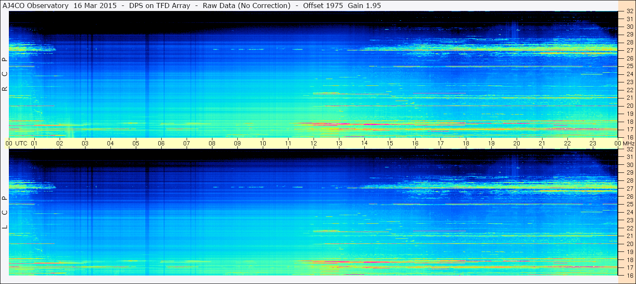Click the 06 UTC hour marker
The height and width of the screenshot is (284, 636).
pos(161,143)
